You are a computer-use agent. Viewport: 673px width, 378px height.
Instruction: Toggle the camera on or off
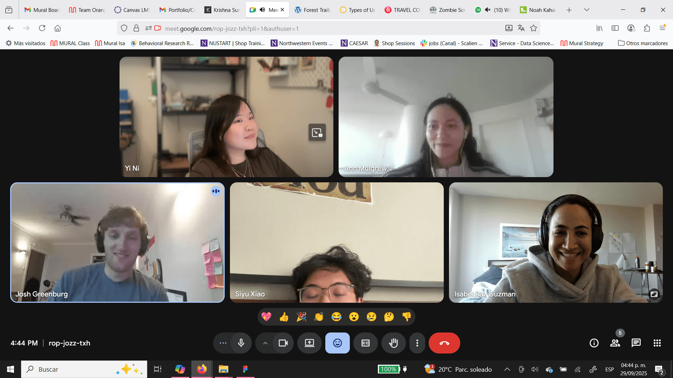pos(283,343)
